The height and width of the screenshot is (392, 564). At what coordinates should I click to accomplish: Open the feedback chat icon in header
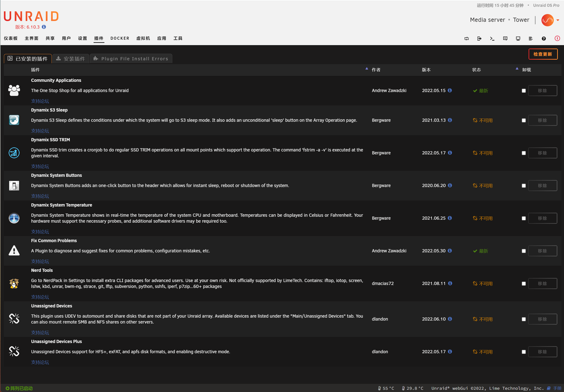point(505,38)
